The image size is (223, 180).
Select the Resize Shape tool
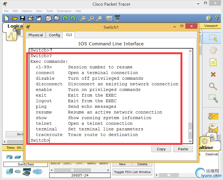tap(213, 98)
